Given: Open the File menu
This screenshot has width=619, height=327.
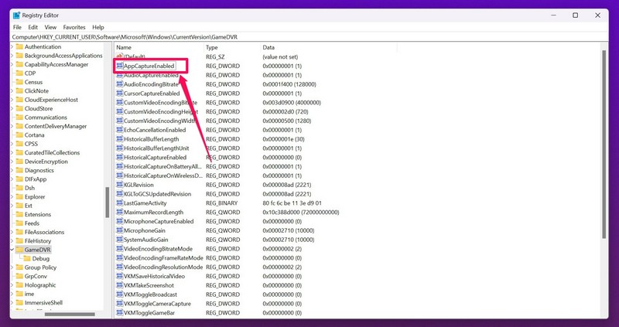Looking at the screenshot, I should point(17,27).
